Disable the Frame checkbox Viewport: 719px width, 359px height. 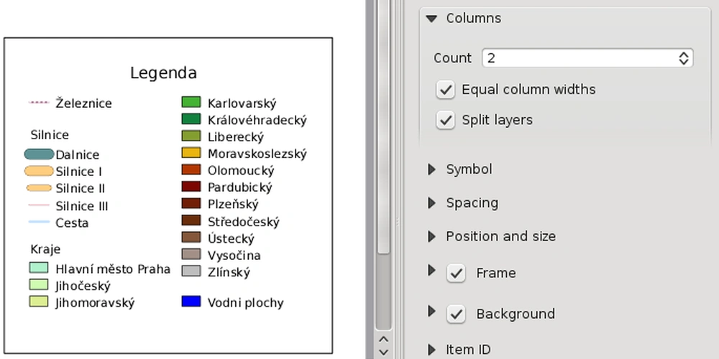click(x=456, y=274)
